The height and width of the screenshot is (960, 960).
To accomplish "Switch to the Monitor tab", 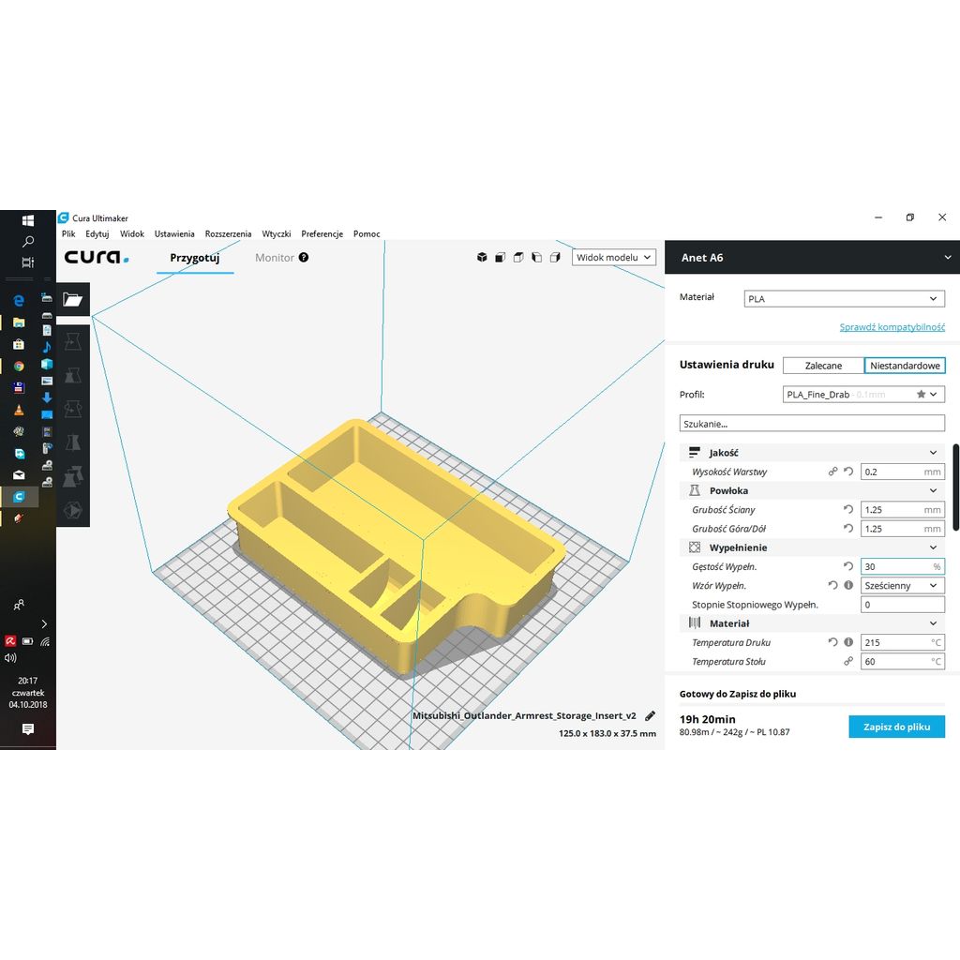I will (x=275, y=258).
